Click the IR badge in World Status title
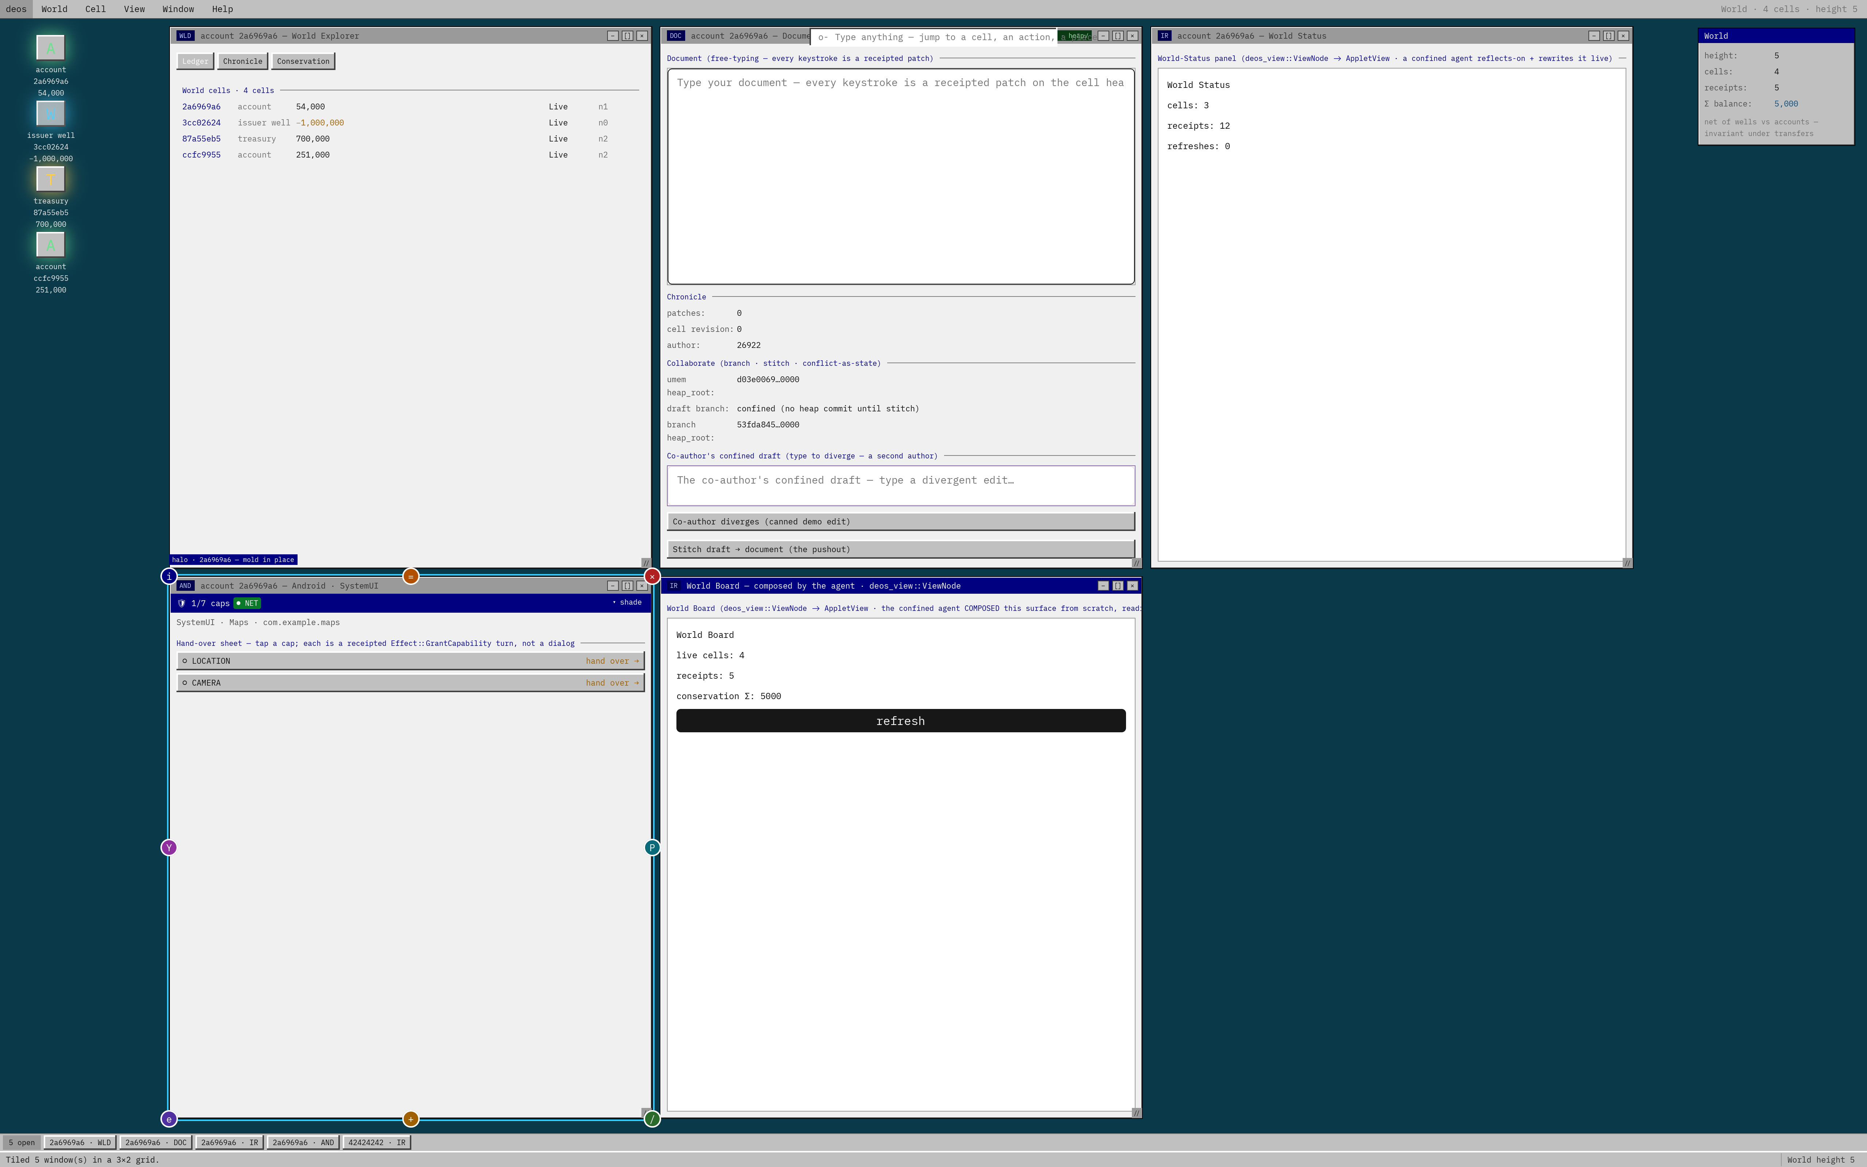 click(x=1164, y=35)
